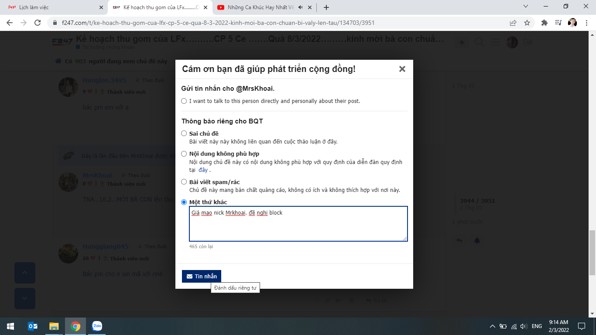Share this page from the address bar
Viewport: 596px width, 335px height.
pyautogui.click(x=513, y=23)
